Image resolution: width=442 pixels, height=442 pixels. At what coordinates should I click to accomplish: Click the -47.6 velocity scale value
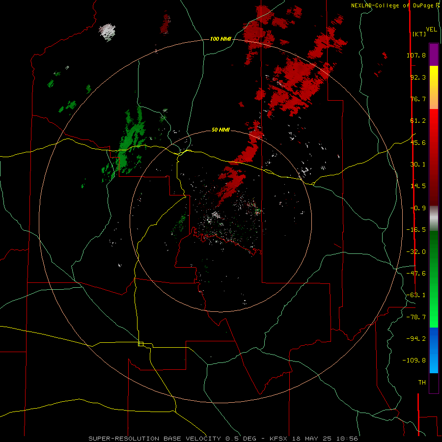(x=416, y=274)
